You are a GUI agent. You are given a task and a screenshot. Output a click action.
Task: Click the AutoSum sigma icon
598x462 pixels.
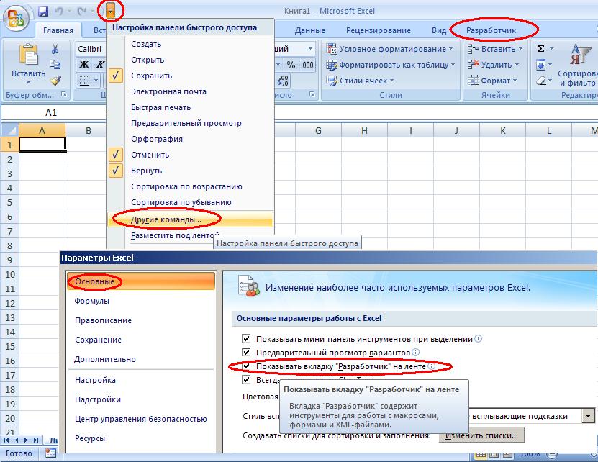(541, 49)
